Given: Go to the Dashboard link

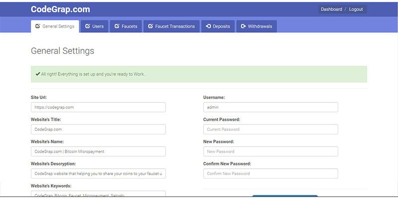Looking at the screenshot, I should pos(331,9).
